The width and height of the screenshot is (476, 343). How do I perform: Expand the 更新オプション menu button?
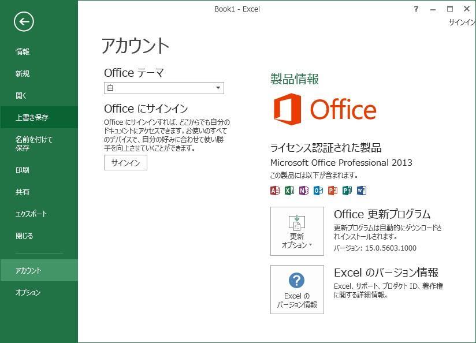coord(297,232)
